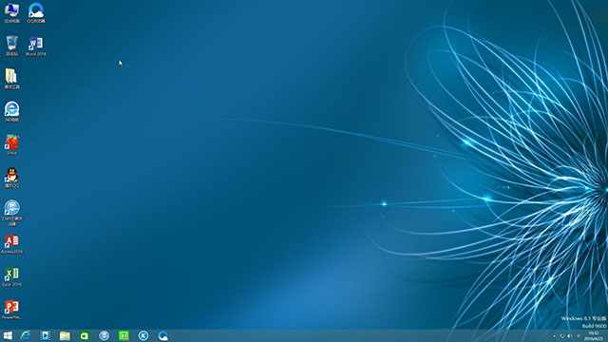The height and width of the screenshot is (342, 608).
Task: Select the PowerPoint desktop shortcut
Action: click(x=12, y=310)
